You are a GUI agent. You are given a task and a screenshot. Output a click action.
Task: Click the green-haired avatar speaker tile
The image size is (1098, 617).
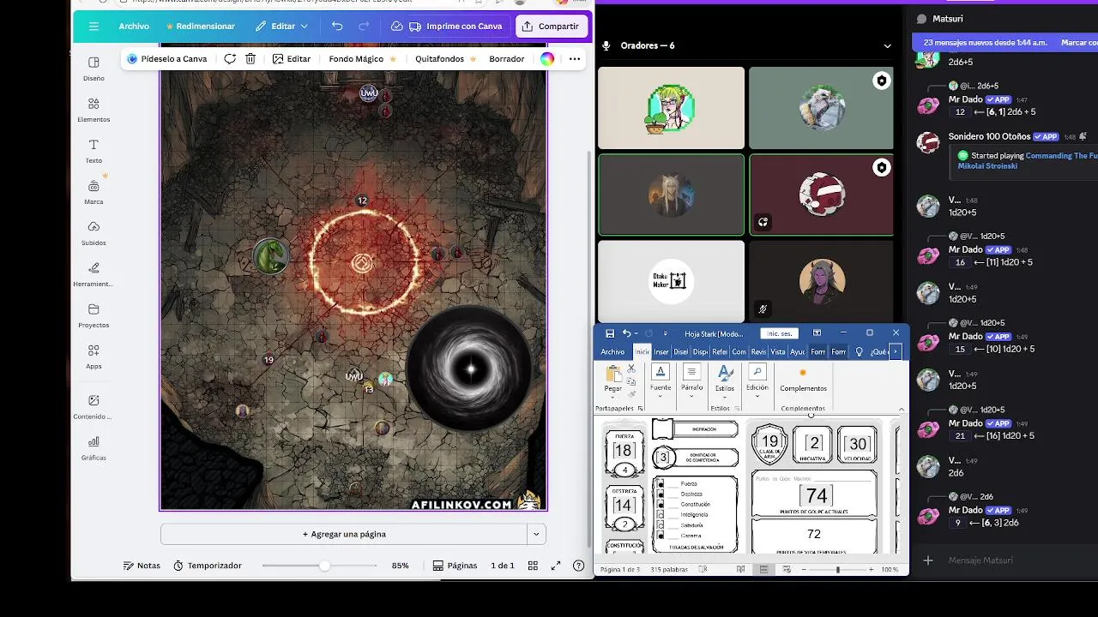pos(671,108)
